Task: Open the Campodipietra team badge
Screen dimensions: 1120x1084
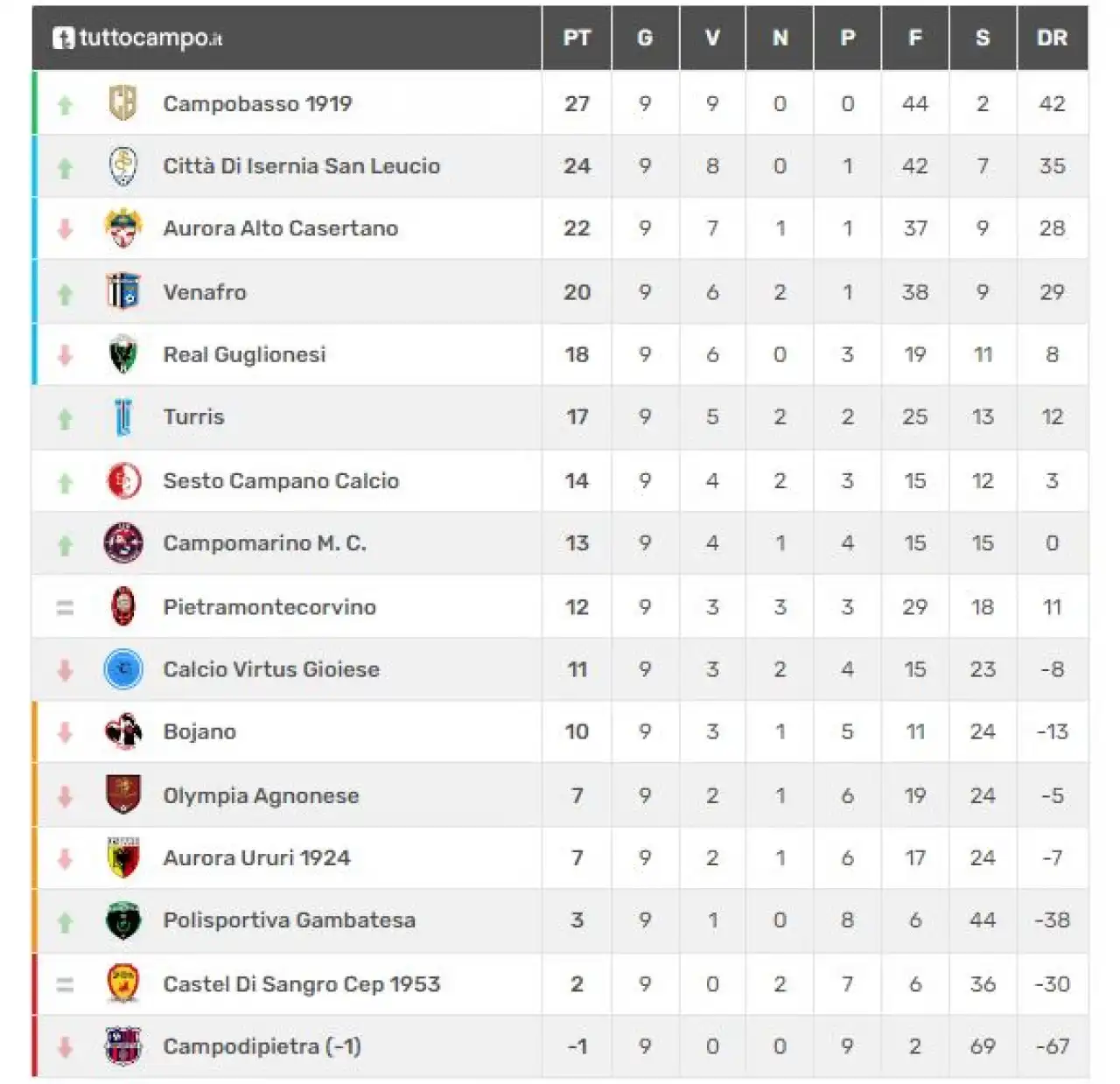Action: pos(123,1046)
